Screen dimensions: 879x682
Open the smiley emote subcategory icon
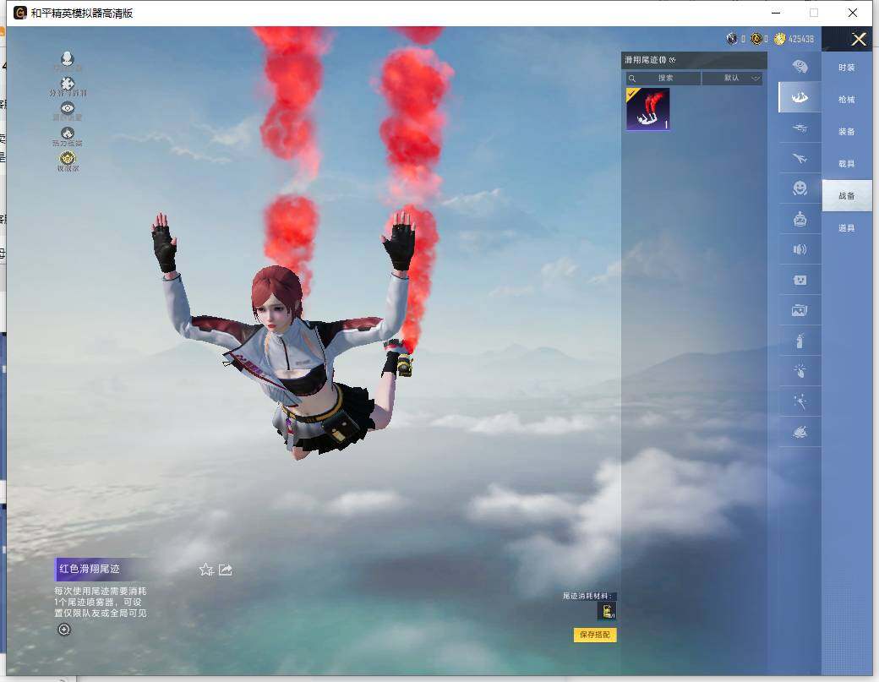click(800, 188)
